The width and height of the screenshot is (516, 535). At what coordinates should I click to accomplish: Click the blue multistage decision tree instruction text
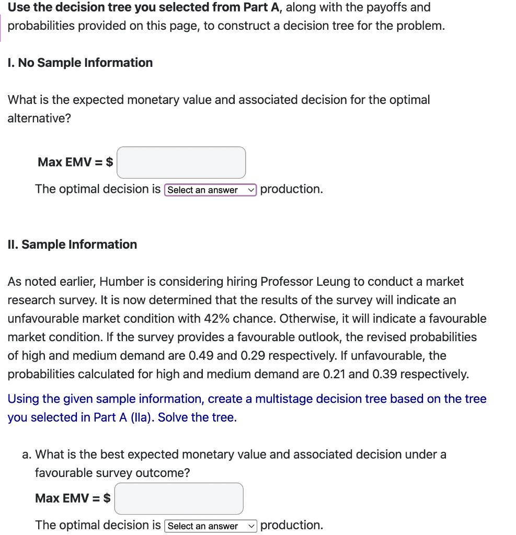click(x=247, y=399)
